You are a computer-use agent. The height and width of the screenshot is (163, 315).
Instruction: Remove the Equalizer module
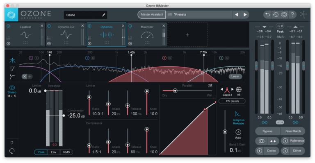[42, 26]
